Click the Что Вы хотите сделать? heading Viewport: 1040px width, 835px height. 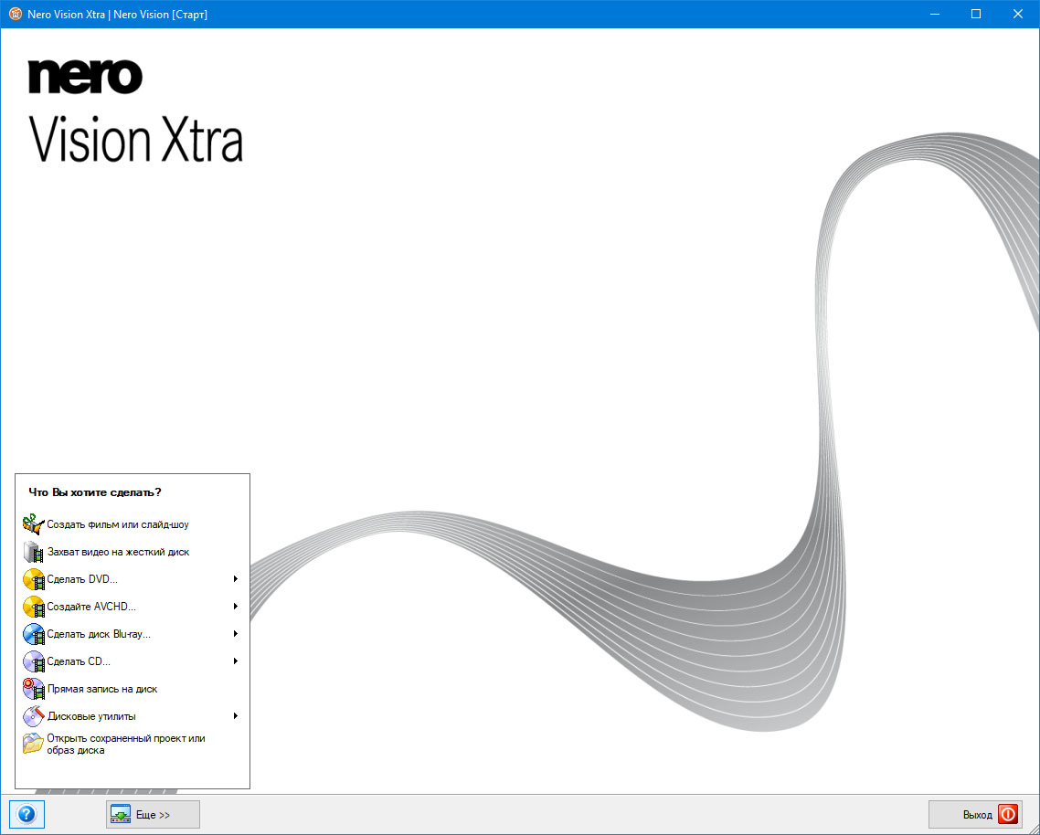pyautogui.click(x=95, y=492)
